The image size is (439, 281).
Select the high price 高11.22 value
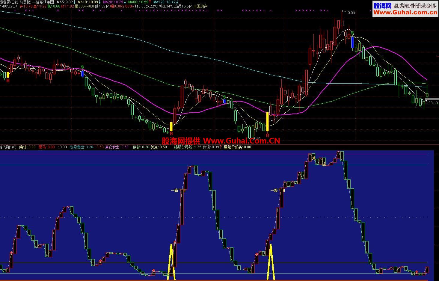[x=40, y=6]
